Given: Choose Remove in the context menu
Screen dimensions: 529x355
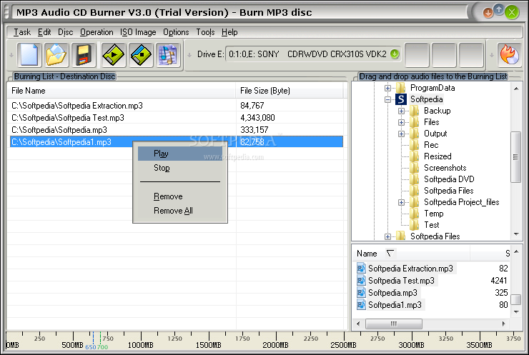Looking at the screenshot, I should (x=180, y=196).
